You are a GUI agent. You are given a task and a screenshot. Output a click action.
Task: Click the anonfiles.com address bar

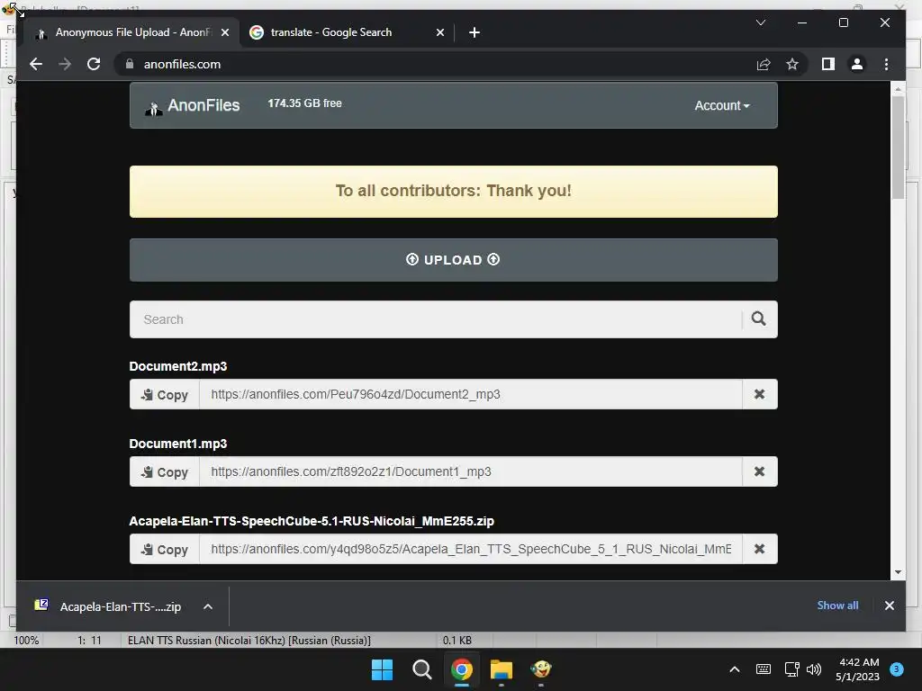point(435,64)
